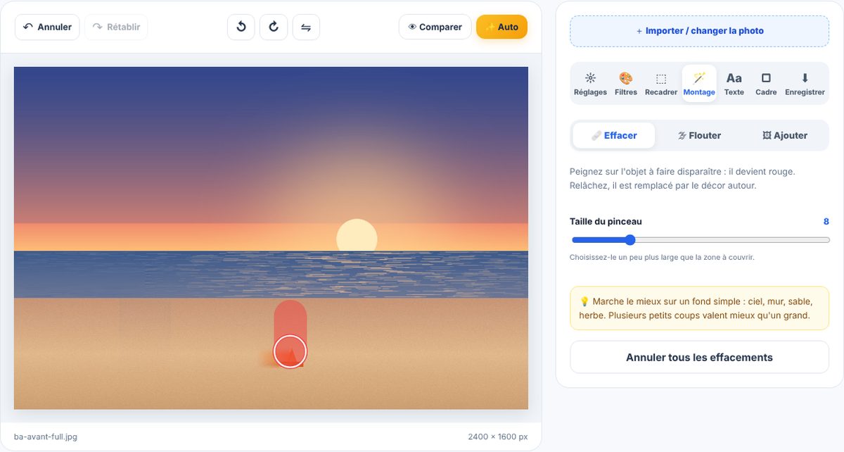Viewport: 844px width, 452px height.
Task: Go to the Enregistrer tab
Action: coord(805,84)
